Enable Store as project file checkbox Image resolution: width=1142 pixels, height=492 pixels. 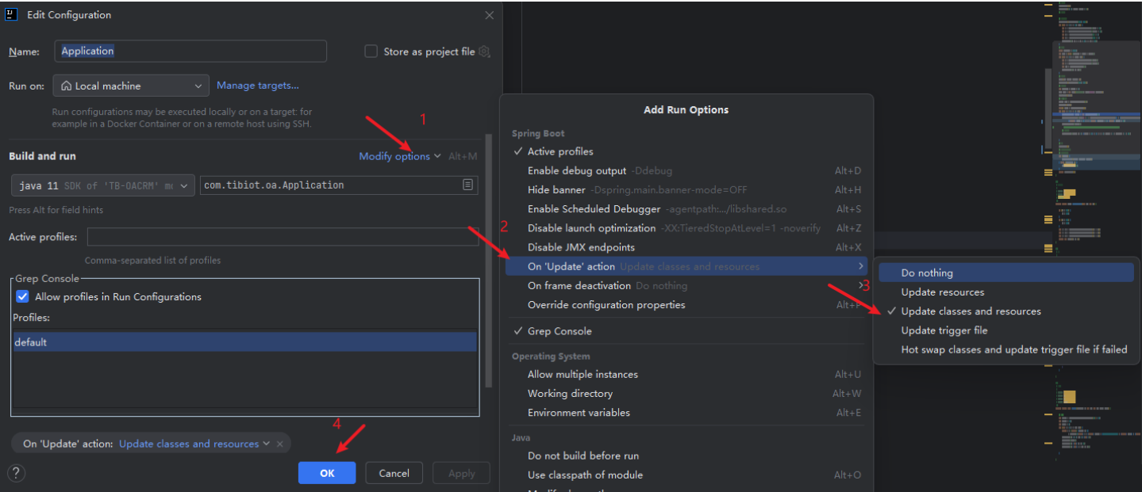point(371,51)
